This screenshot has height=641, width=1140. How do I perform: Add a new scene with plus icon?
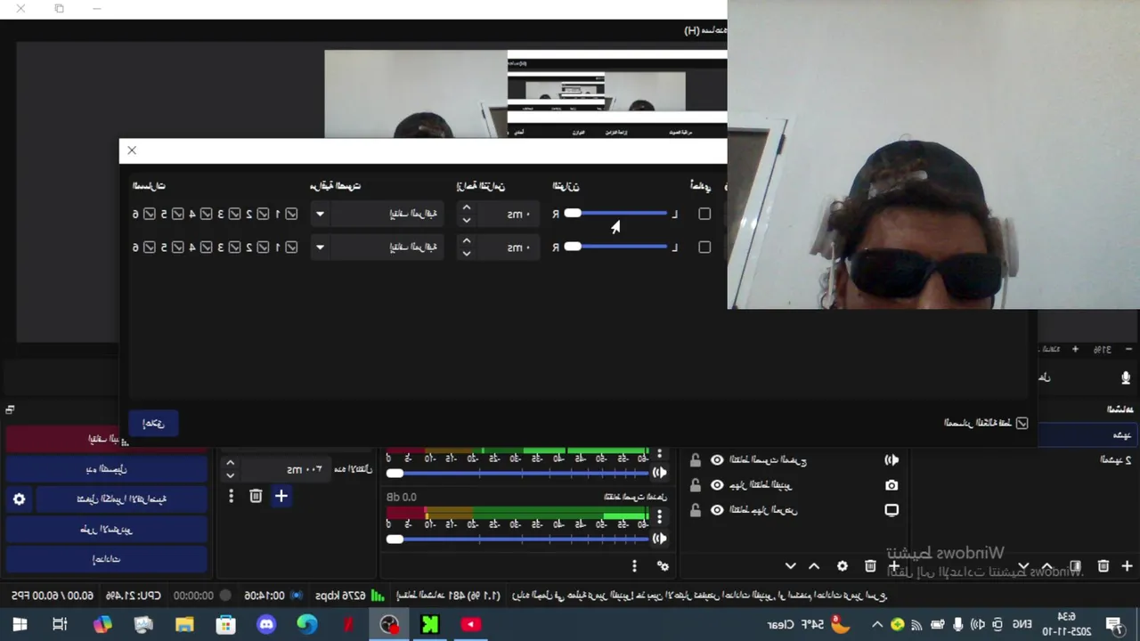1127,566
